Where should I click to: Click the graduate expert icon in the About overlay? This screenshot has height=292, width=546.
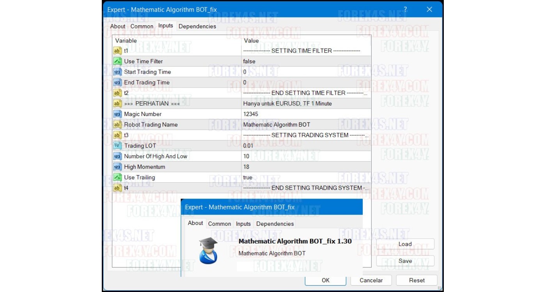click(x=208, y=250)
